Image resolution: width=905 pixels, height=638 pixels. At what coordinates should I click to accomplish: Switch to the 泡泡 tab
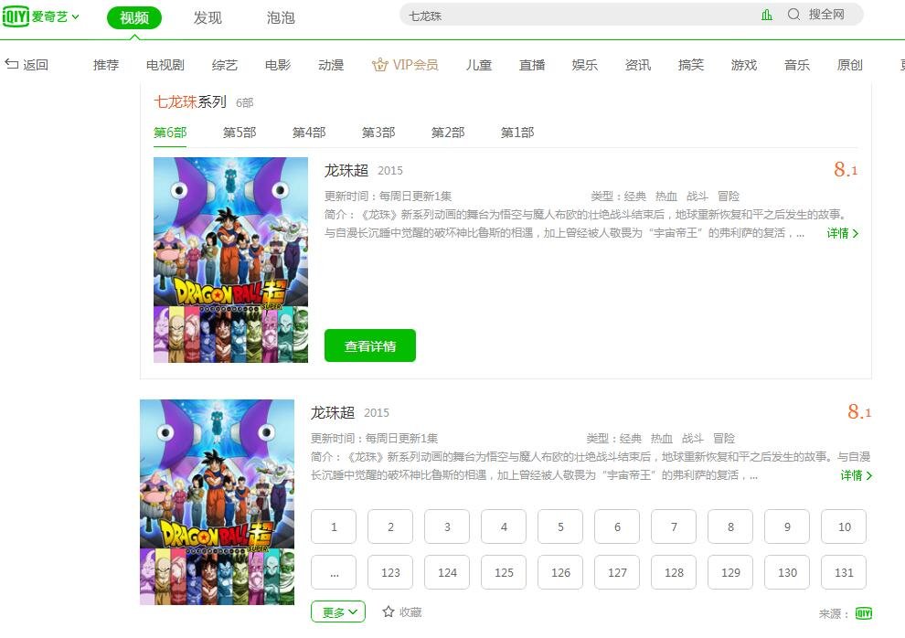pyautogui.click(x=281, y=16)
